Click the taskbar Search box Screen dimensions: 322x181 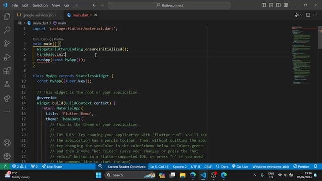[130, 175]
